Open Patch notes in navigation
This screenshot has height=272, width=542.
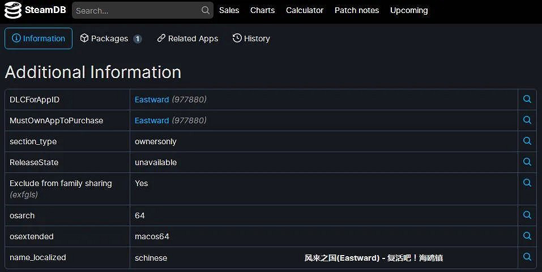[x=357, y=10]
